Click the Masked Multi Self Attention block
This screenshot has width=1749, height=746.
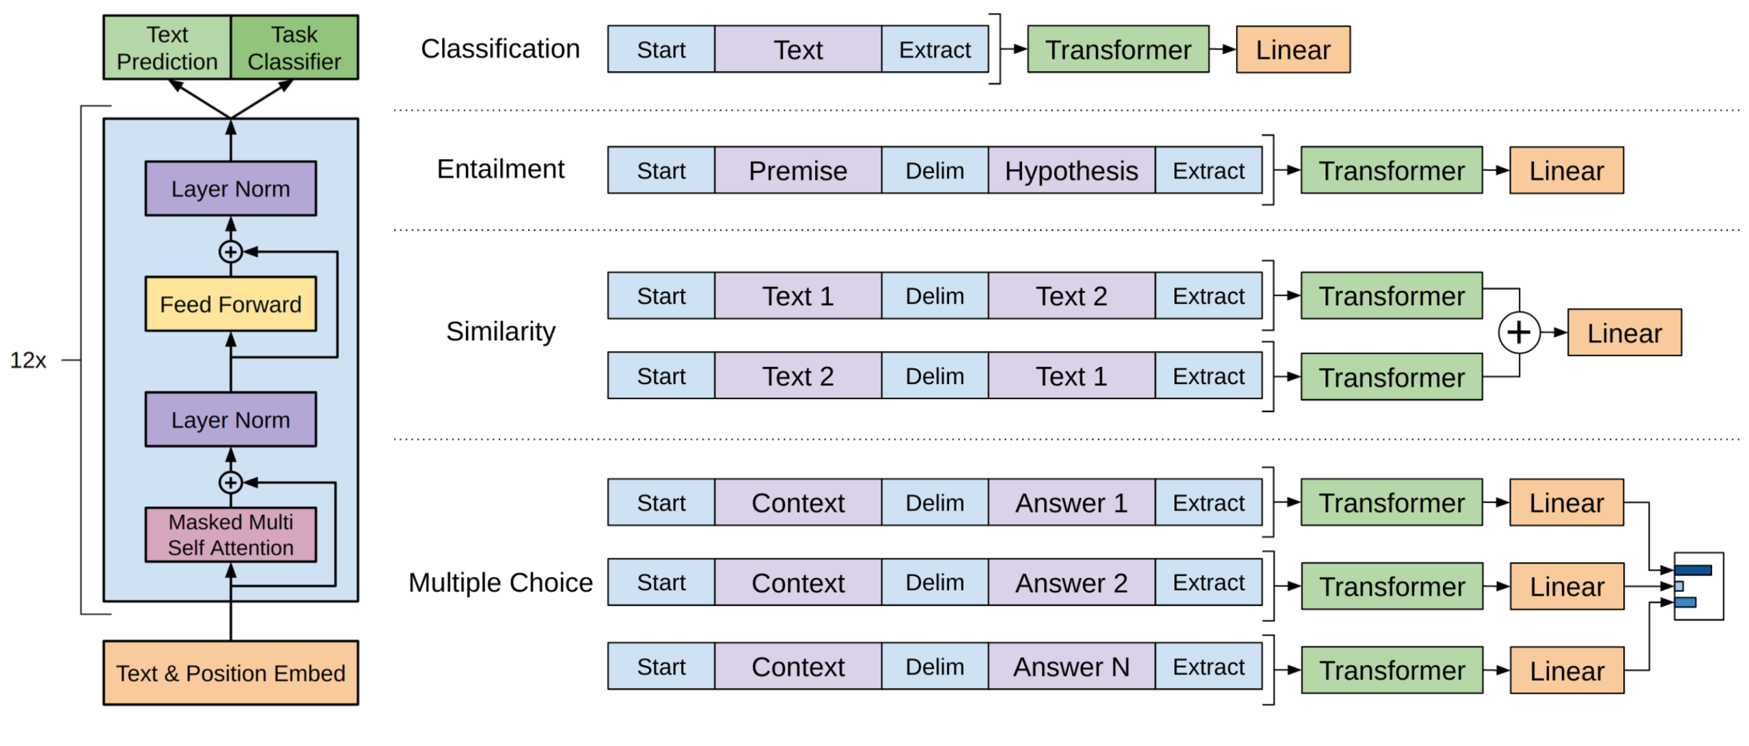click(x=230, y=535)
